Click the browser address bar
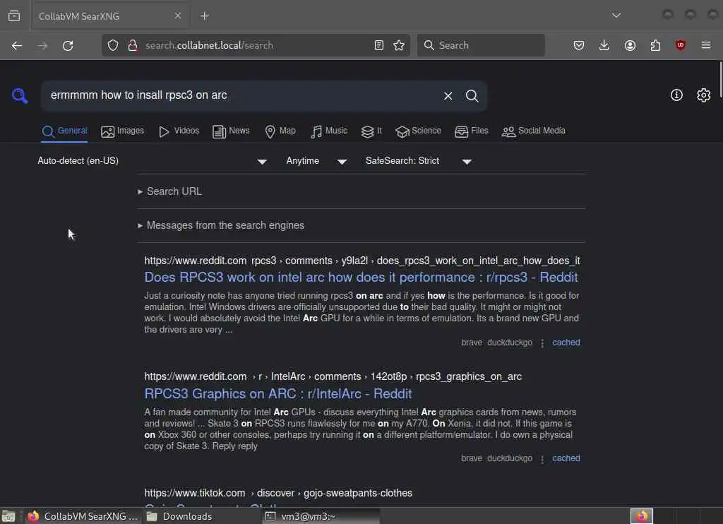Image resolution: width=723 pixels, height=524 pixels. click(x=256, y=45)
